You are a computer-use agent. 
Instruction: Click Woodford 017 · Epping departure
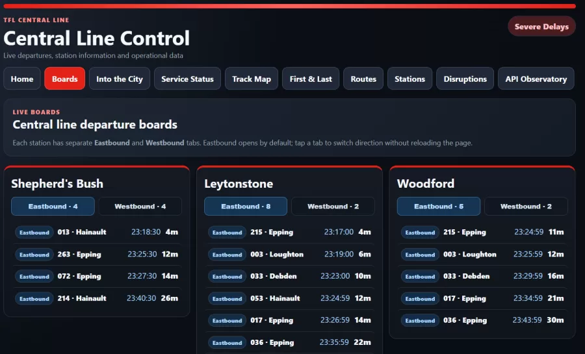(x=482, y=298)
